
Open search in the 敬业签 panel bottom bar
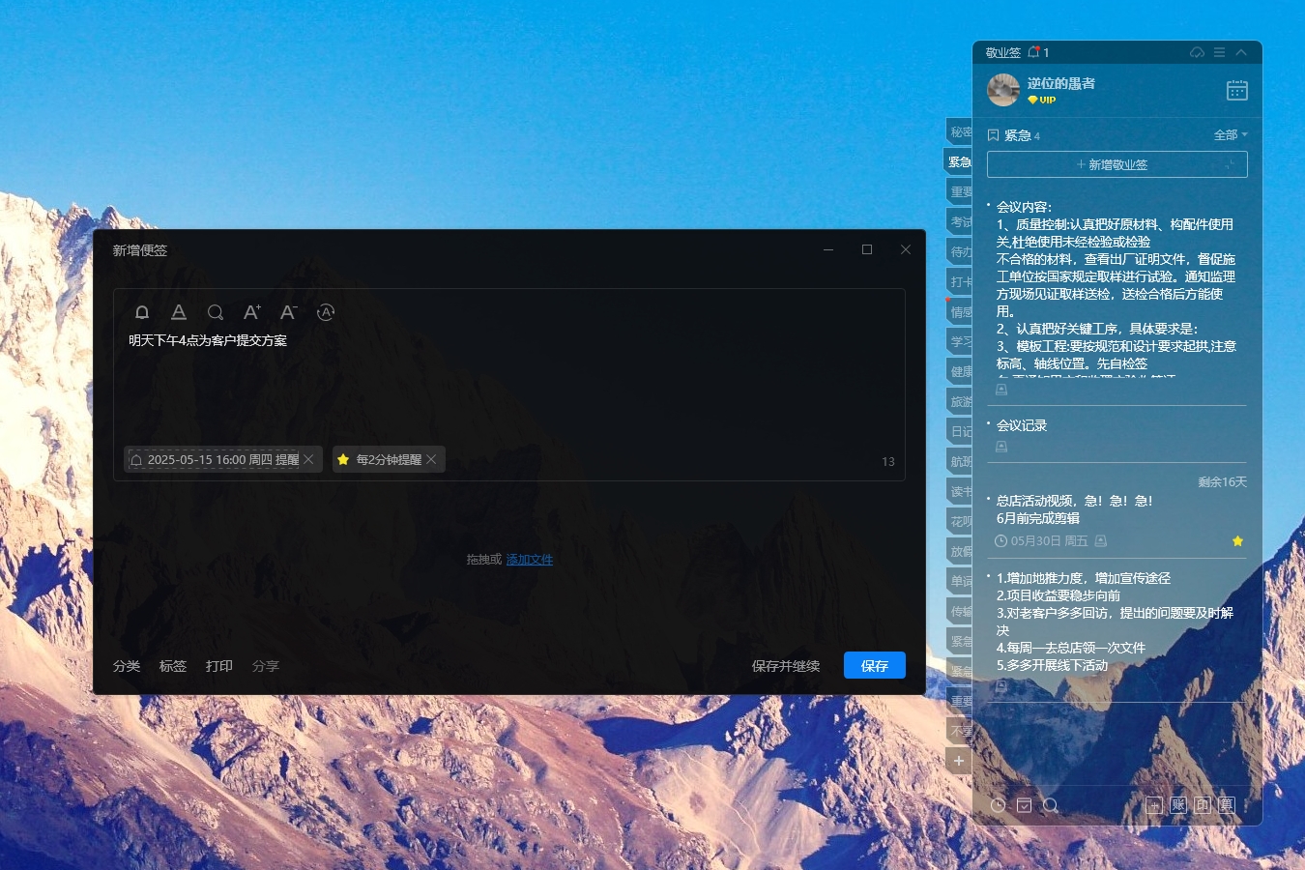tap(1051, 805)
